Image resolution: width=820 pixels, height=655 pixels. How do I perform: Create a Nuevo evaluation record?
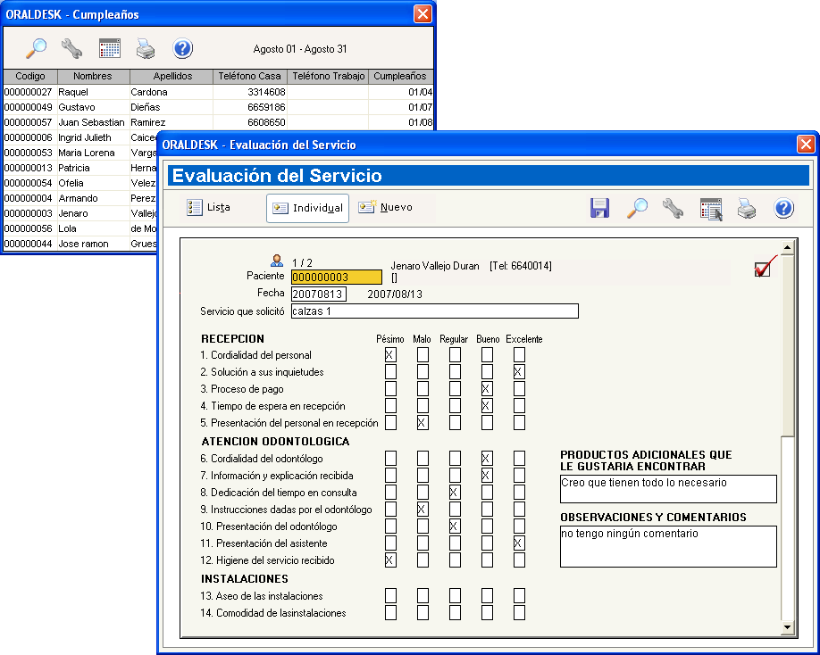(385, 207)
